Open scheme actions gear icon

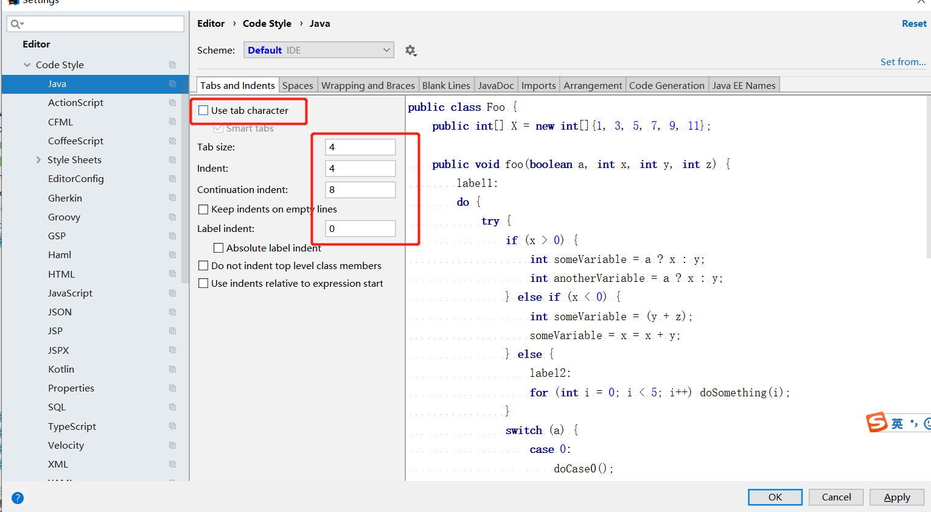[x=411, y=51]
